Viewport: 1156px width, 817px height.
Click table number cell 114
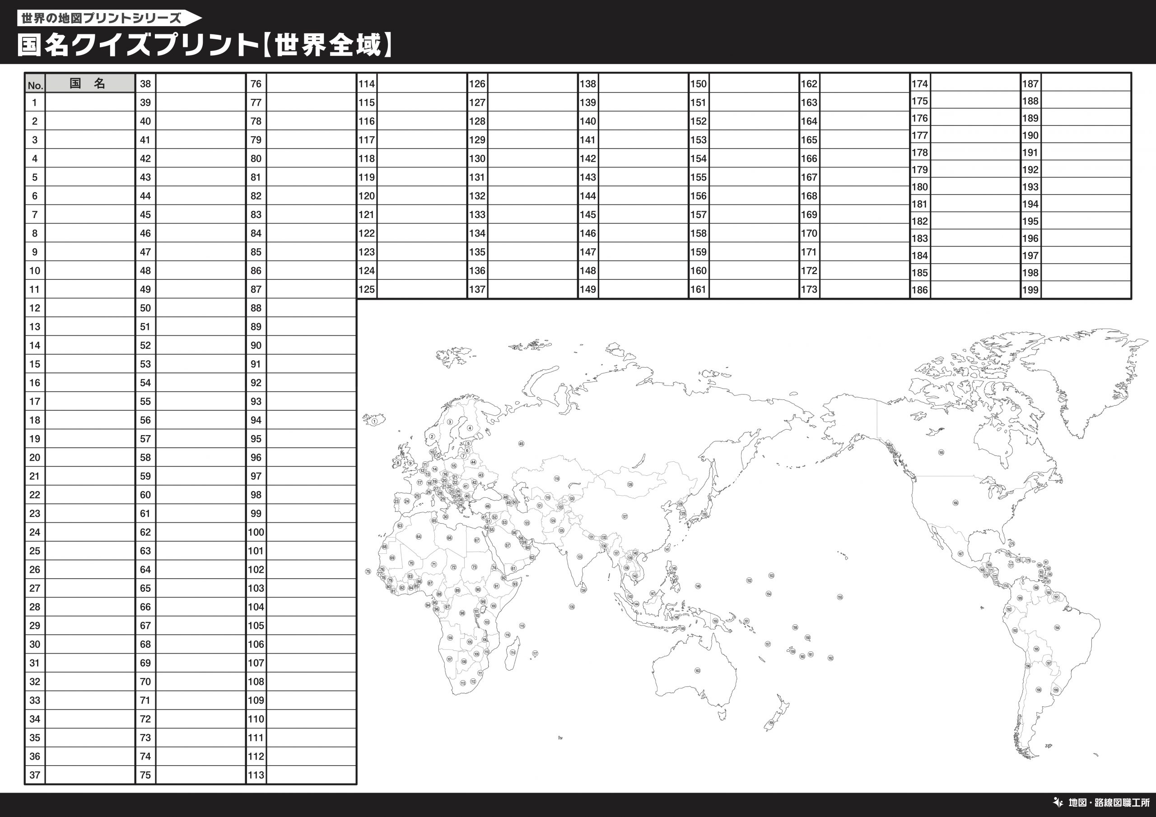[x=367, y=84]
